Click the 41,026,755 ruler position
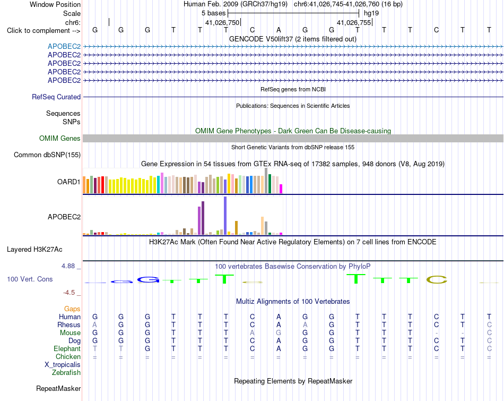504x401 pixels. (354, 22)
